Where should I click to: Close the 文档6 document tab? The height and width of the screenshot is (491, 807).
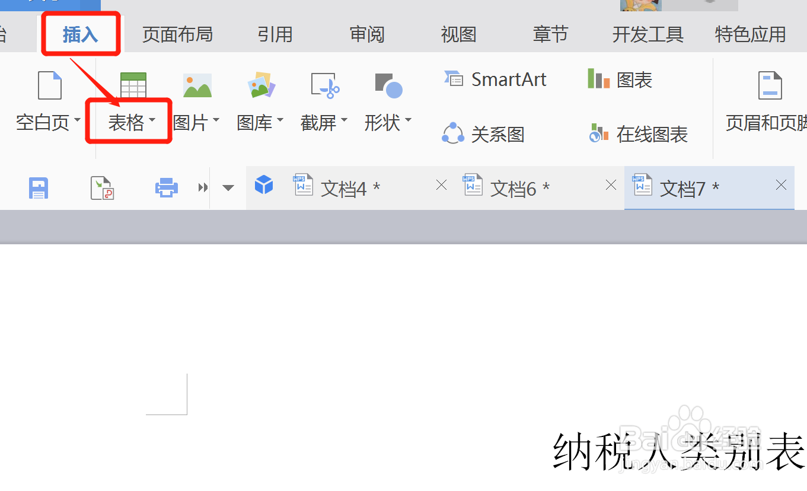pos(610,185)
